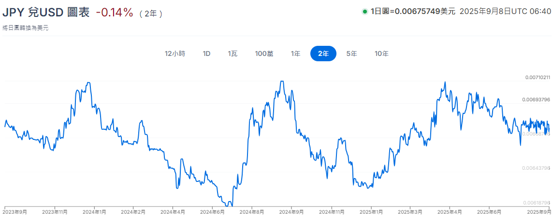Click the JPY 兌USD 圖表 heading
Screen dimensions: 553x218
click(x=46, y=13)
